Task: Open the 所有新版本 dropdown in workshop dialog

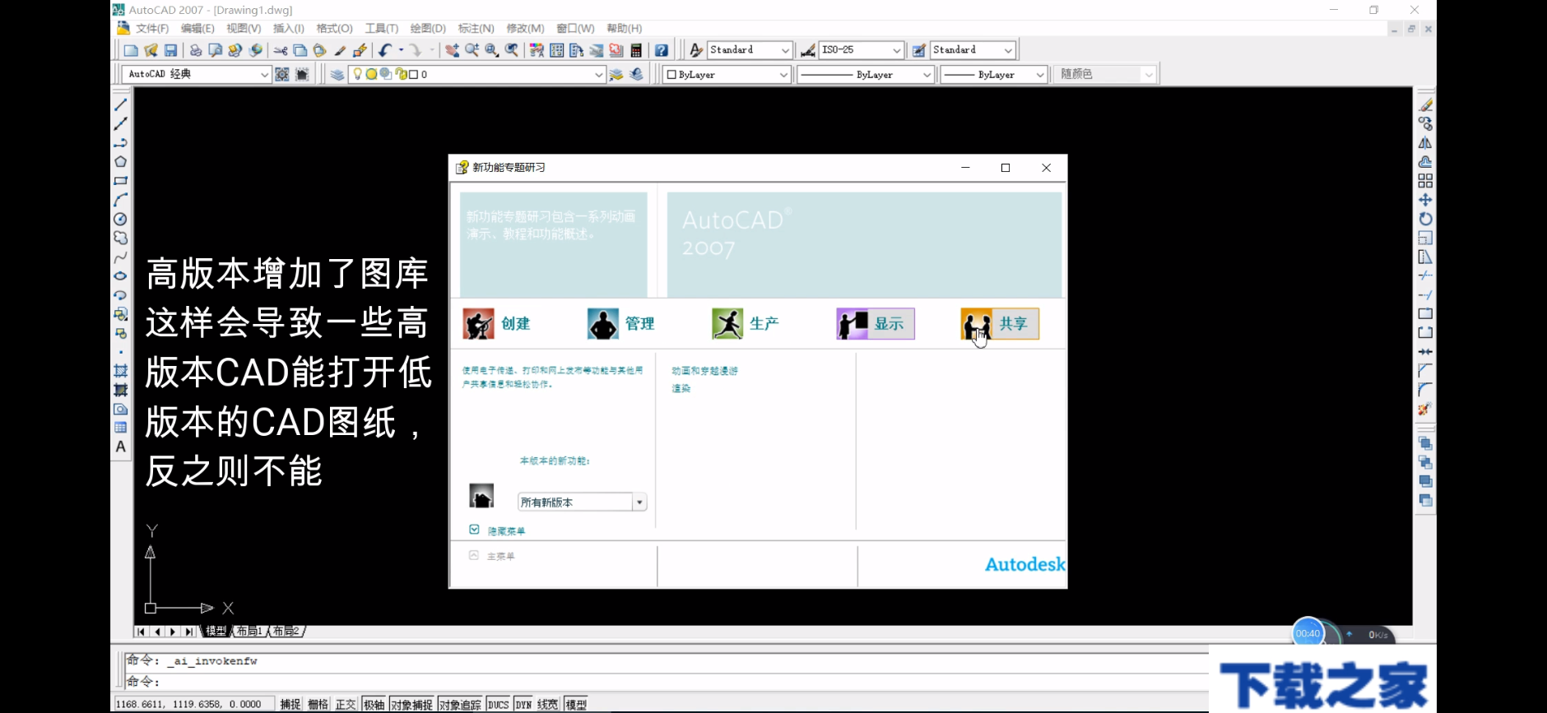Action: pyautogui.click(x=582, y=502)
